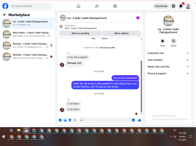The image size is (196, 146).
Task: Click the large listing photo in the info panel
Action: pos(168,21)
